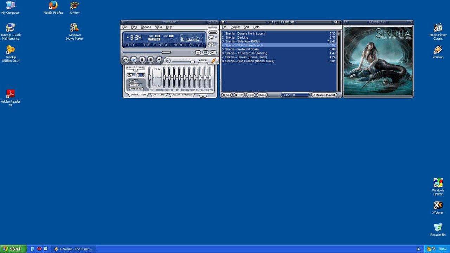Select track 'Chains (Bonus Track)'
Screen dimensions: 450x253
tap(278, 57)
